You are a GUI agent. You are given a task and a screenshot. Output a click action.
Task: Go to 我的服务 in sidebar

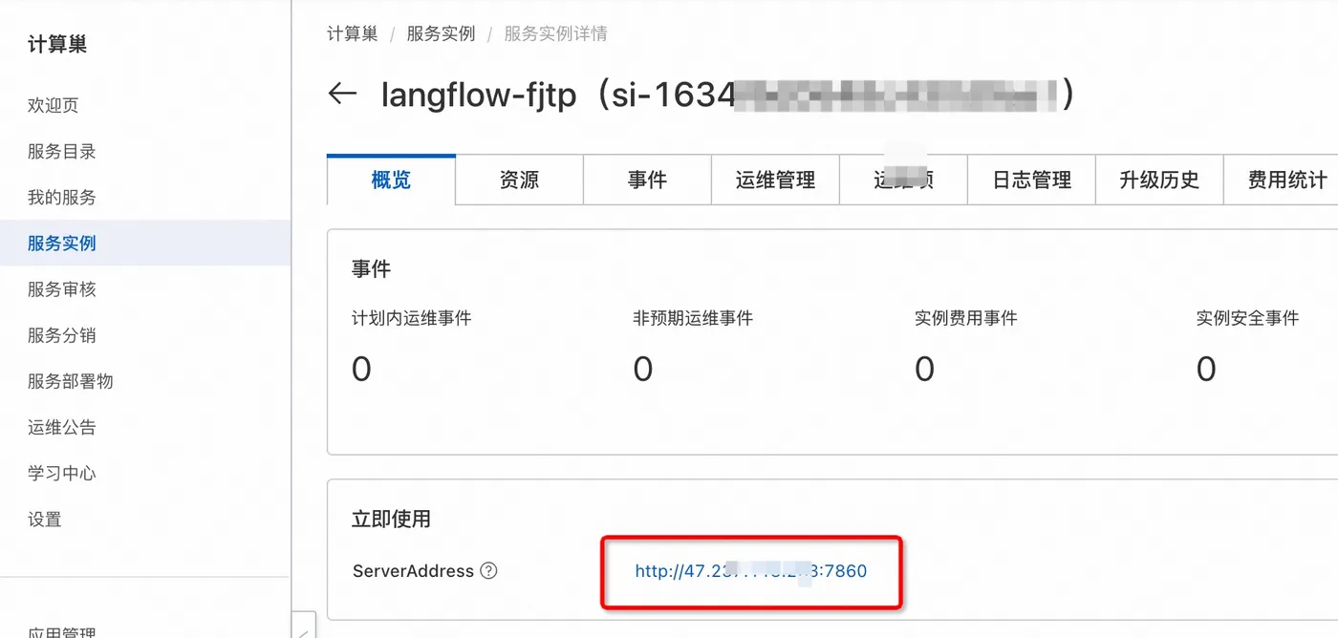pos(61,197)
